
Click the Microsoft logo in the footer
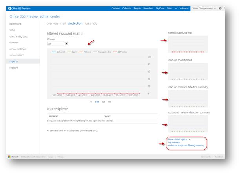[13, 157]
